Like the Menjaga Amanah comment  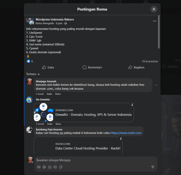(49, 94)
